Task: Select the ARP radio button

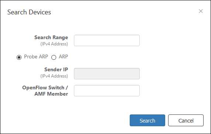Action: click(x=54, y=57)
